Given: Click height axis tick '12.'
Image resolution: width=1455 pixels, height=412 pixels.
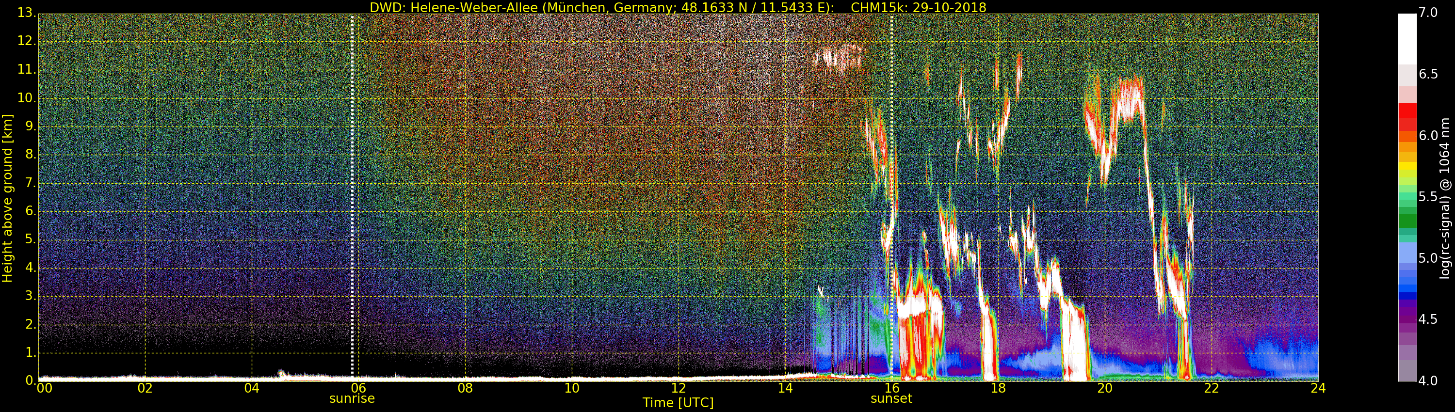Looking at the screenshot, I should (26, 41).
